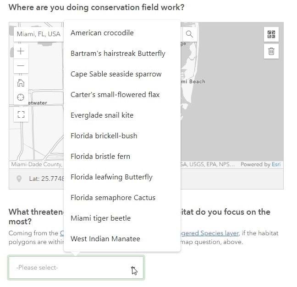Select Everglade snail kite option
The height and width of the screenshot is (287, 297).
[x=102, y=115]
